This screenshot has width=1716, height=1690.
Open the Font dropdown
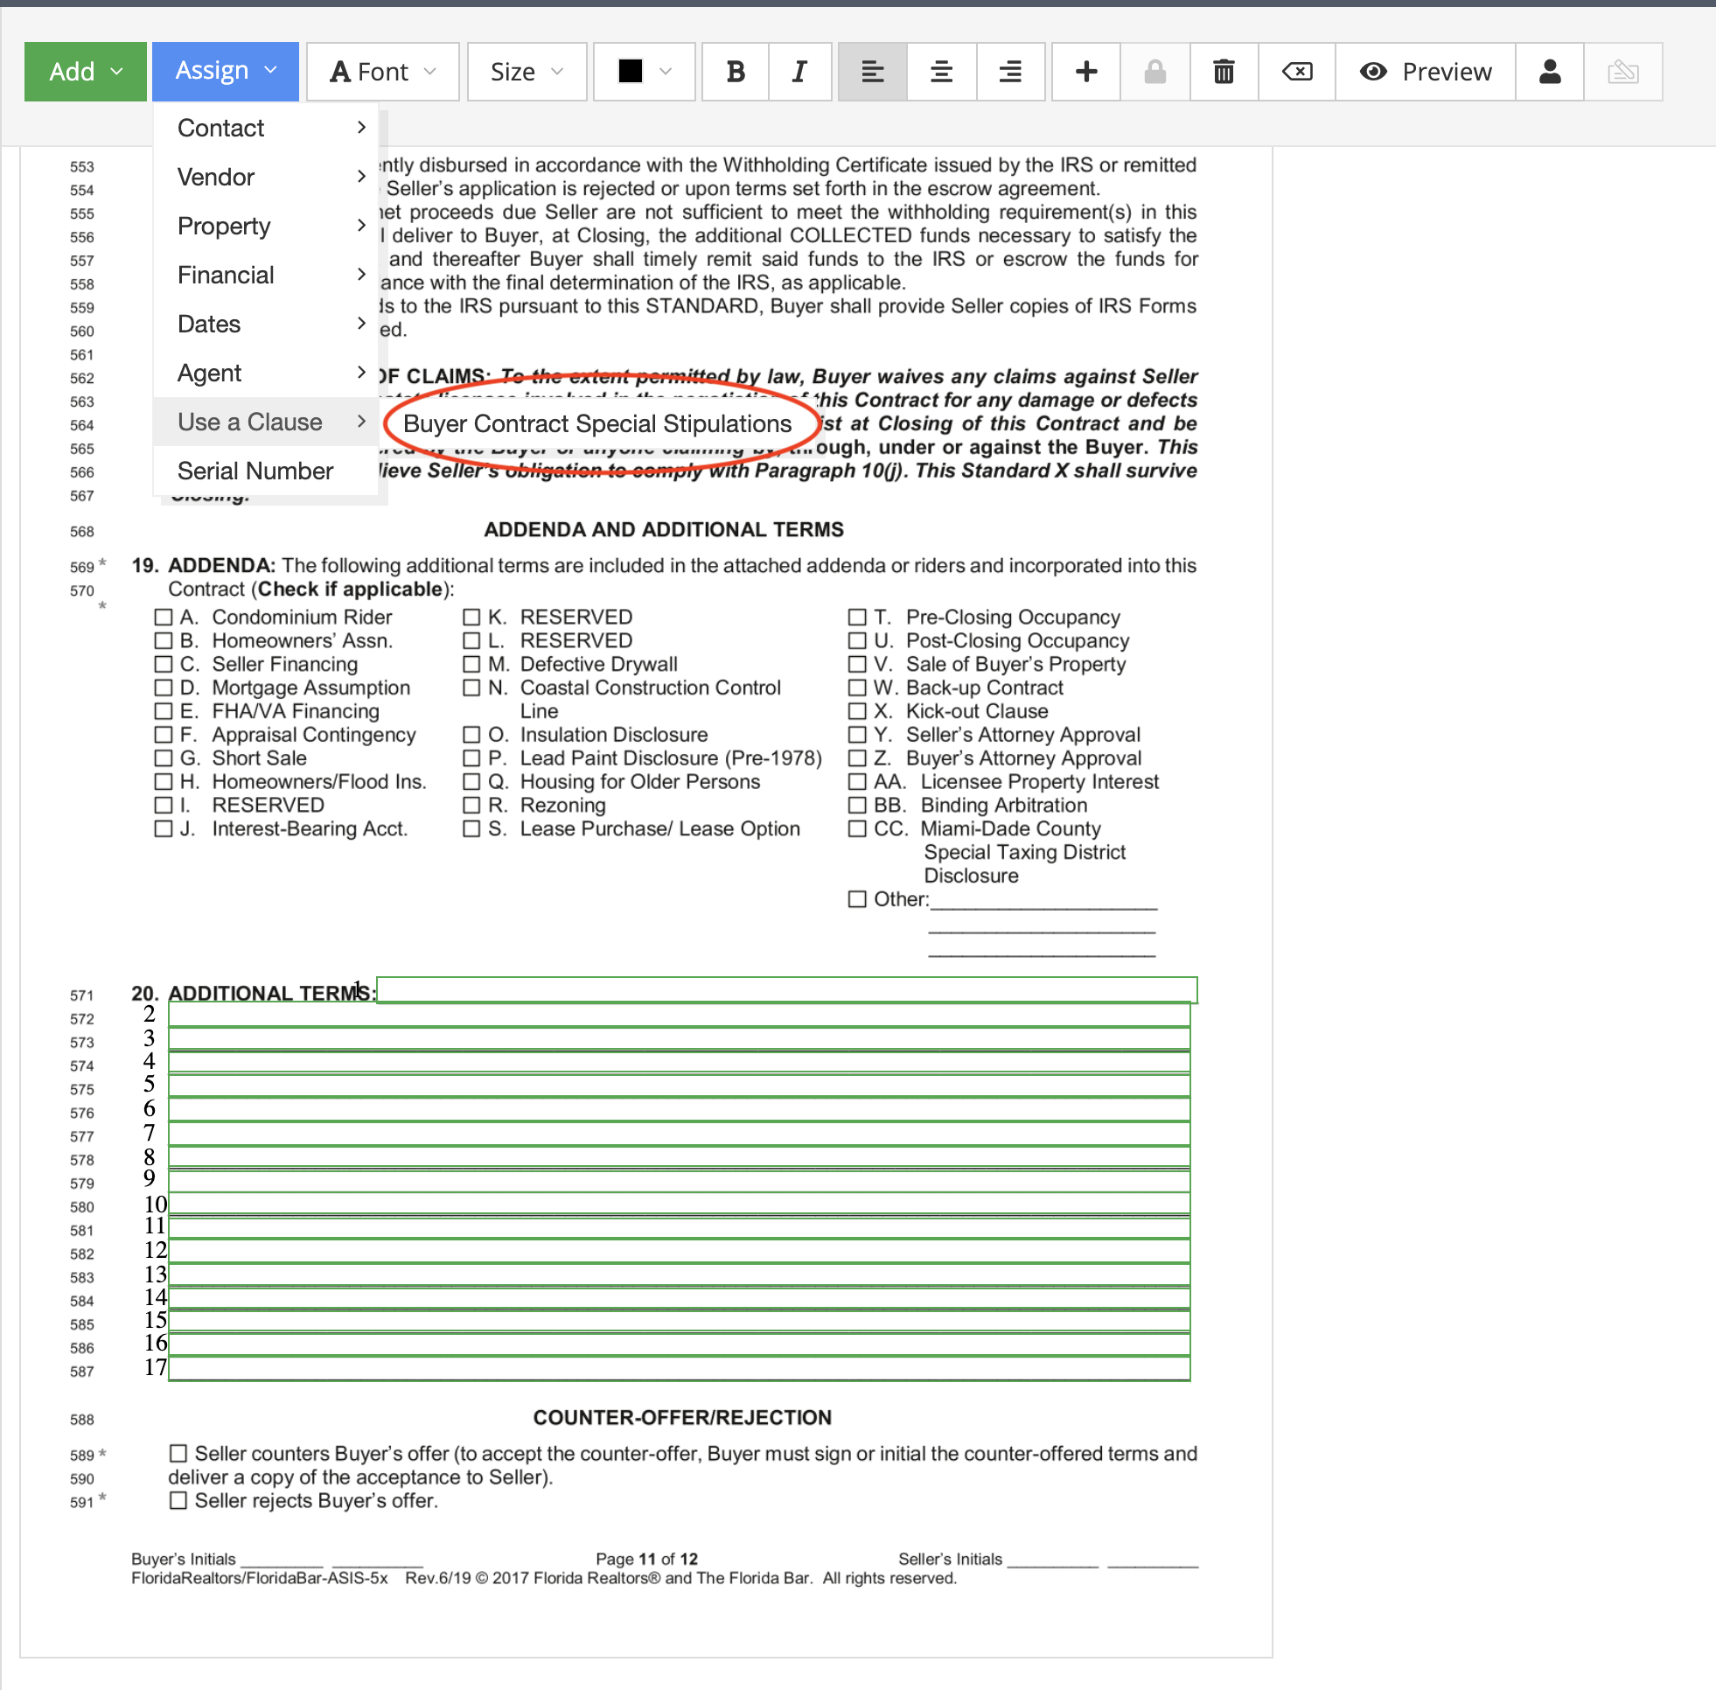pos(381,71)
